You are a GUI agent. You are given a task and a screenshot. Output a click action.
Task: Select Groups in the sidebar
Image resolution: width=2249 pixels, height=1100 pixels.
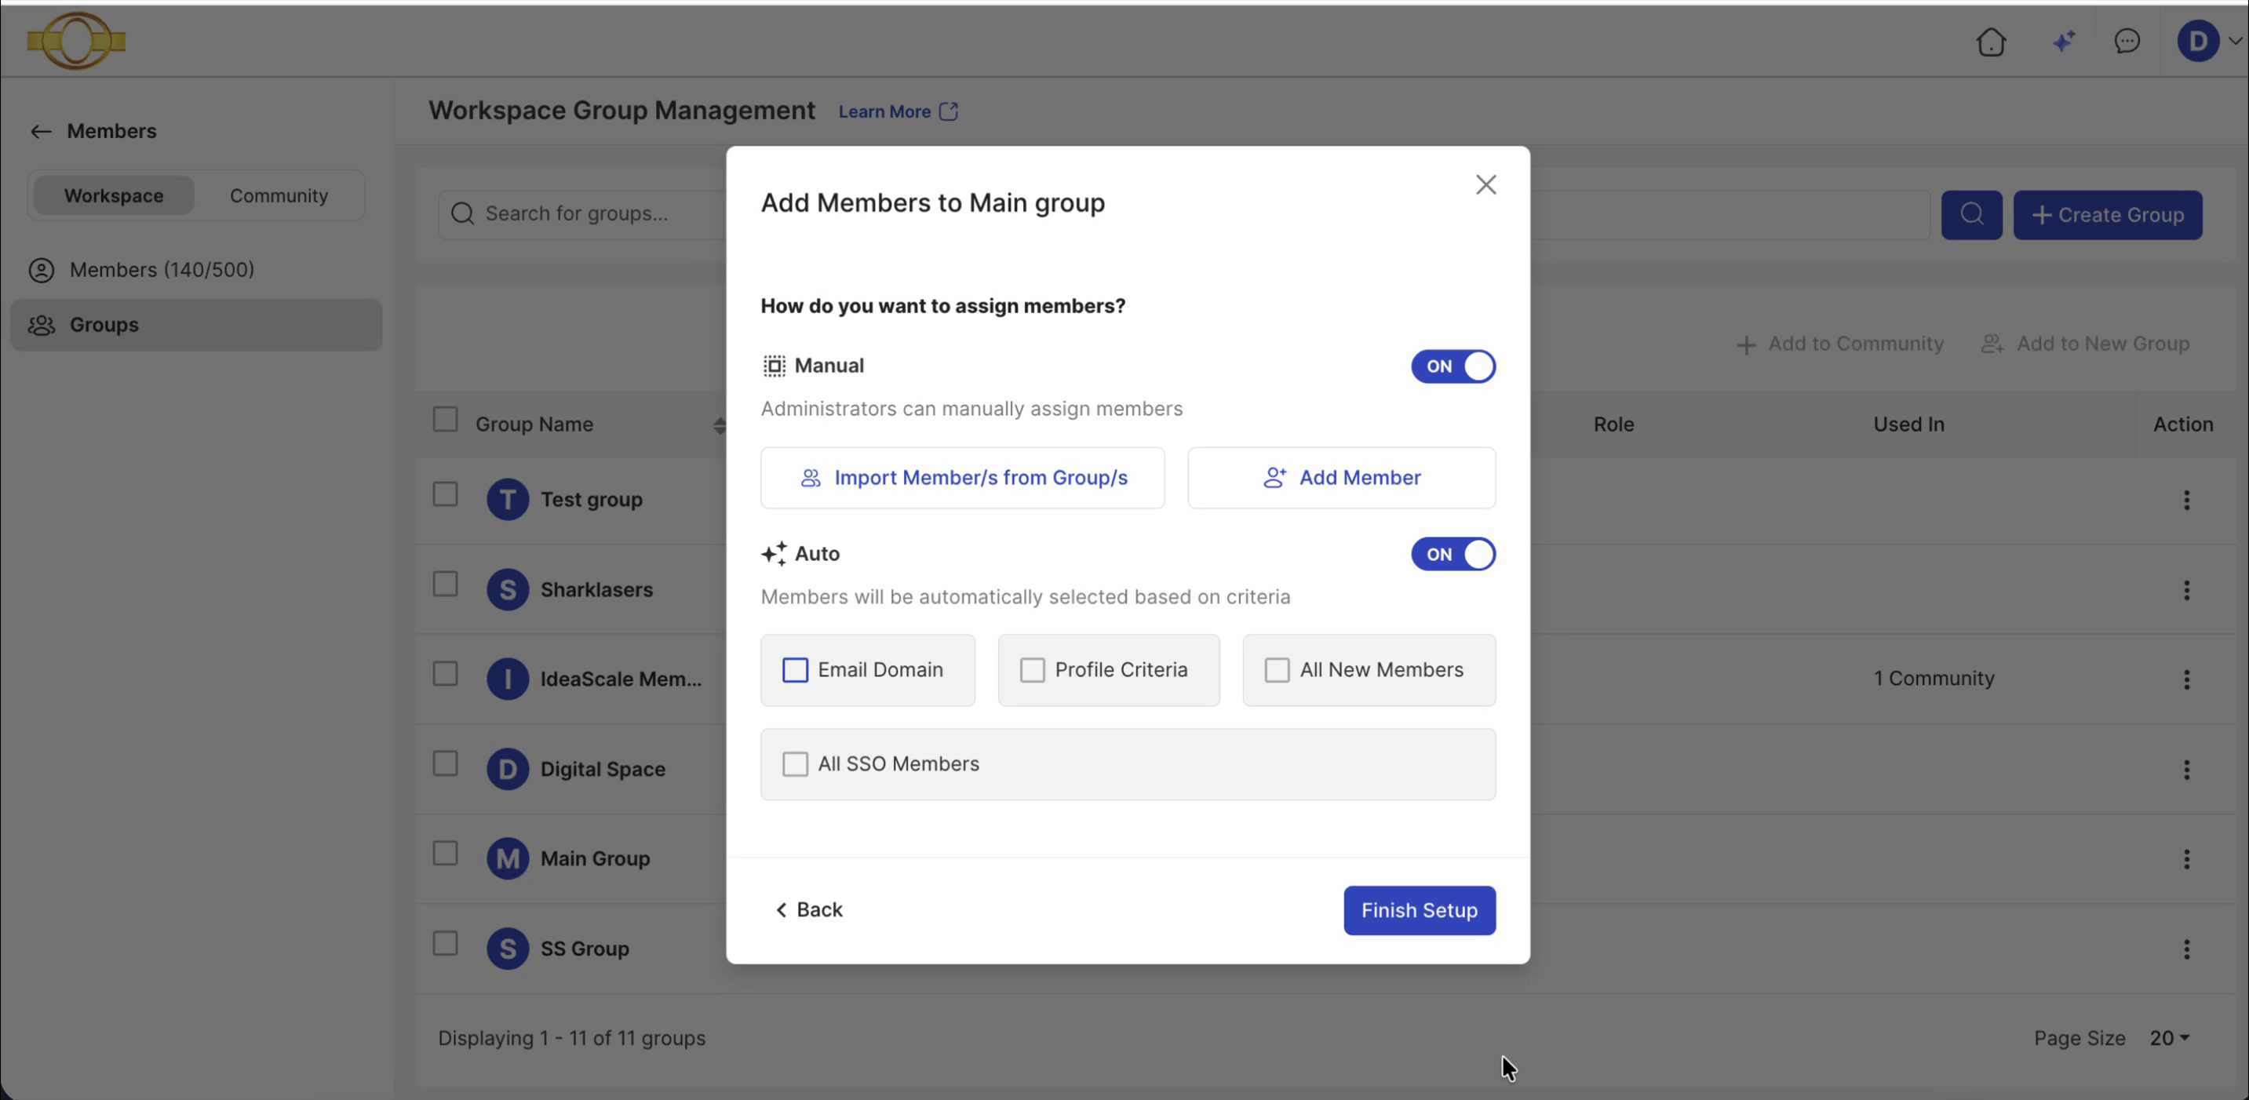click(x=195, y=325)
